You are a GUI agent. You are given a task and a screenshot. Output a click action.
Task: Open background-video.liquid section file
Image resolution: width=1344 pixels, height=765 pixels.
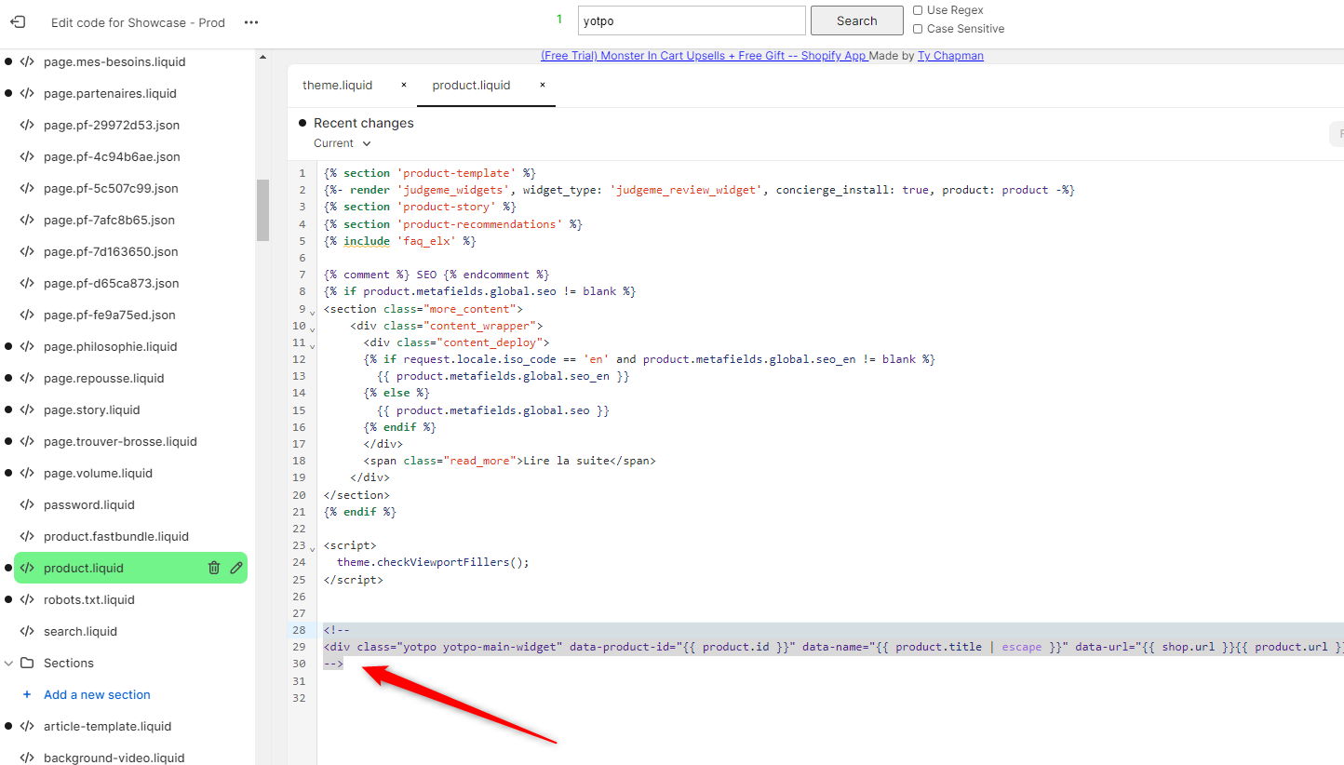click(x=114, y=758)
